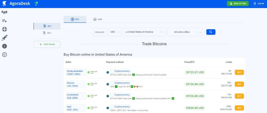Click the copyright icon in sidebar
The image size is (267, 113).
tap(4, 55)
